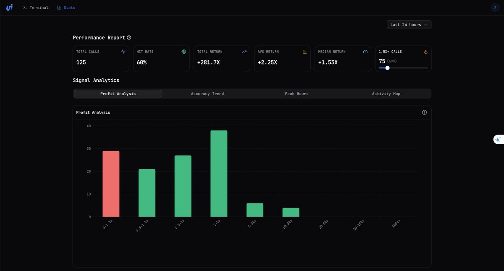Image resolution: width=504 pixels, height=271 pixels.
Task: Click the 1.5-2x green bar
Action: click(x=183, y=186)
